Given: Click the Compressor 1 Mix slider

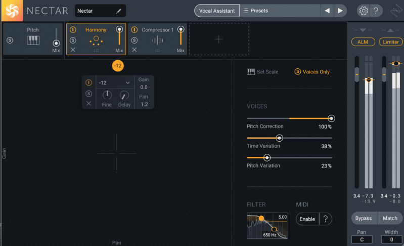Looking at the screenshot, I should (181, 36).
